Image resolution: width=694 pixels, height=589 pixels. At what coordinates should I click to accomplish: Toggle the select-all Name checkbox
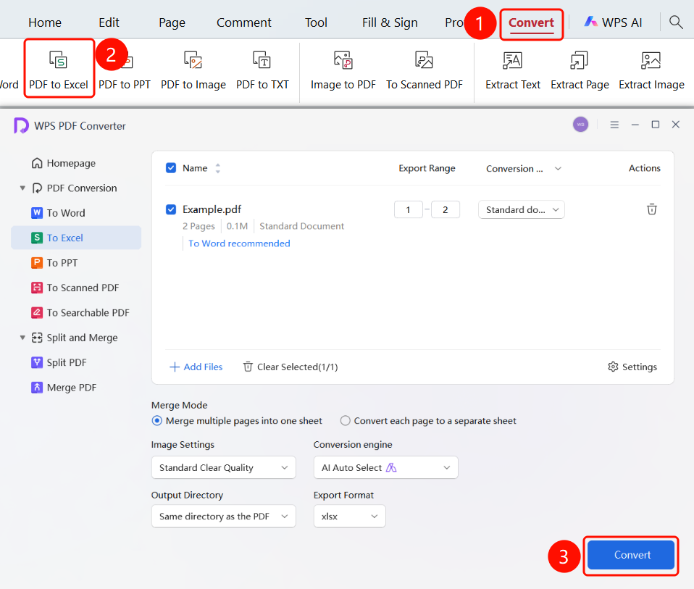171,168
